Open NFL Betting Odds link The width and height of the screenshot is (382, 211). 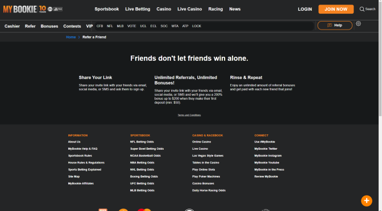coord(142,142)
